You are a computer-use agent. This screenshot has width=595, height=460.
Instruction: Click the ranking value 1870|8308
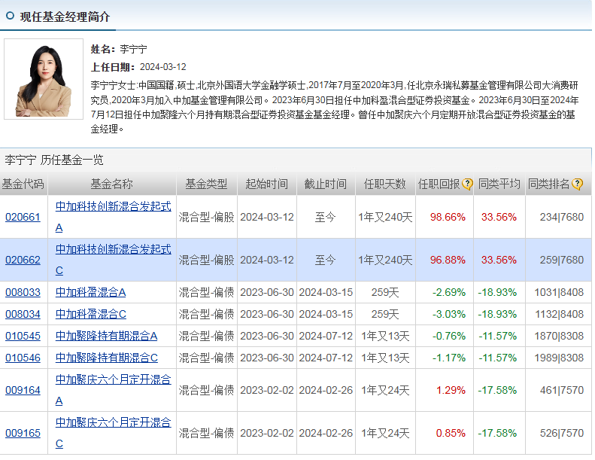pos(559,336)
